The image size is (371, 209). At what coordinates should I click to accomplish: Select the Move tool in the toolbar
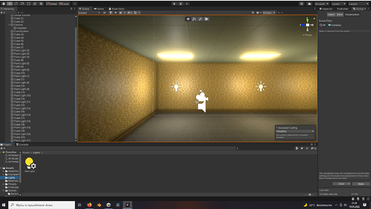click(x=9, y=4)
